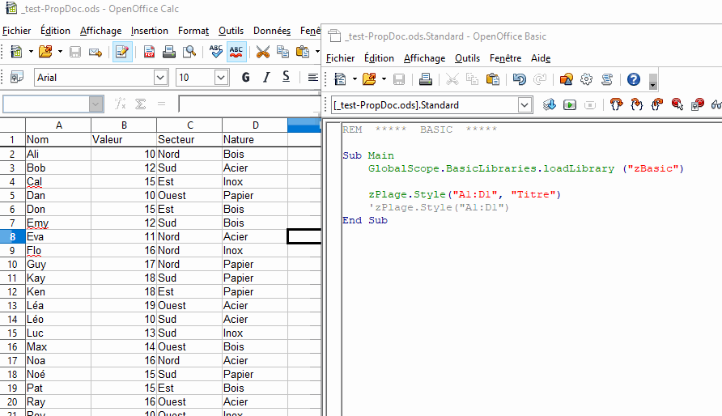Toggle Bold (G) in Calc
Screen dimensions: 722x416
pos(246,78)
